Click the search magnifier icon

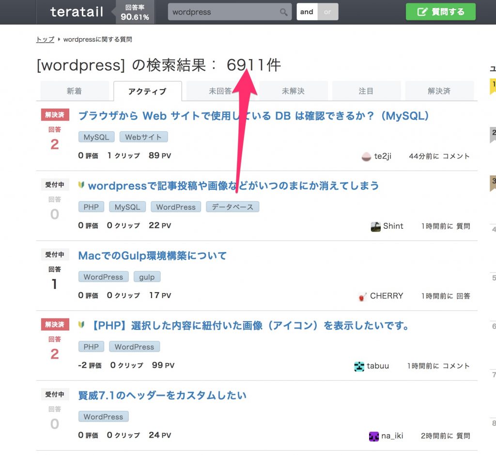284,12
